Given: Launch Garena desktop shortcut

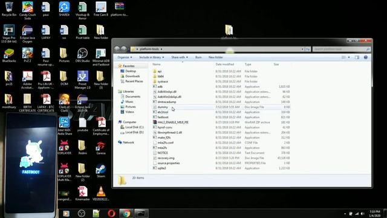Looking at the screenshot, I should pos(101,147).
